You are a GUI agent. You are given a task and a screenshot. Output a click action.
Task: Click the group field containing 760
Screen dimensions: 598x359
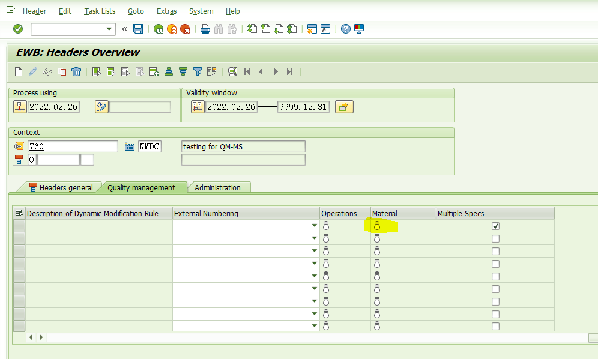[x=73, y=146]
